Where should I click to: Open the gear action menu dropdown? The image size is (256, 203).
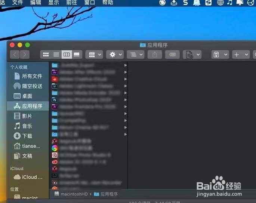115,54
